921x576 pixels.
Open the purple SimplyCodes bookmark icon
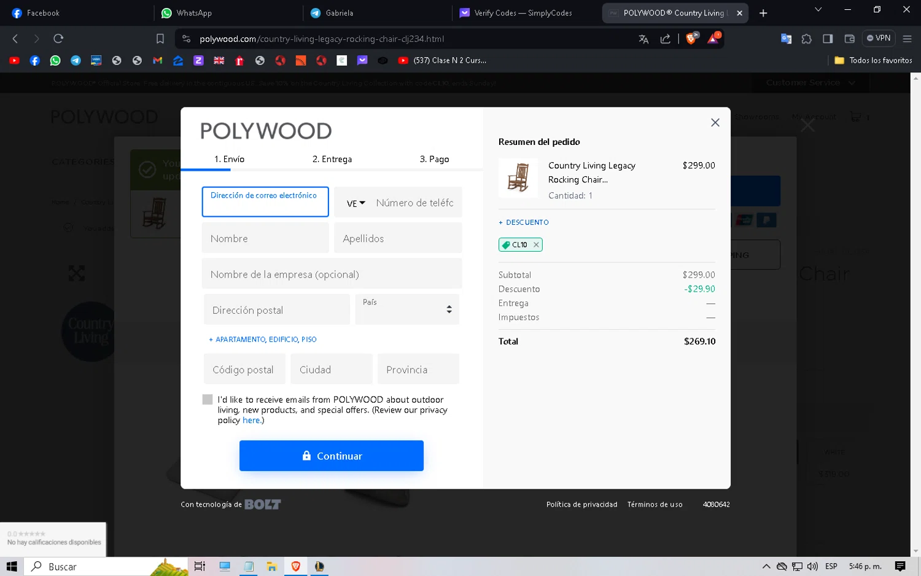(362, 60)
